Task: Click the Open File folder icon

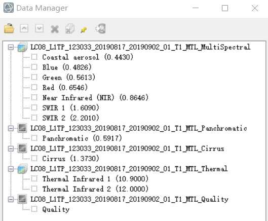Action: point(9,28)
